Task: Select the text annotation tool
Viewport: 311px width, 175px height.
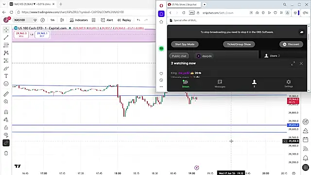Action: click(6, 76)
